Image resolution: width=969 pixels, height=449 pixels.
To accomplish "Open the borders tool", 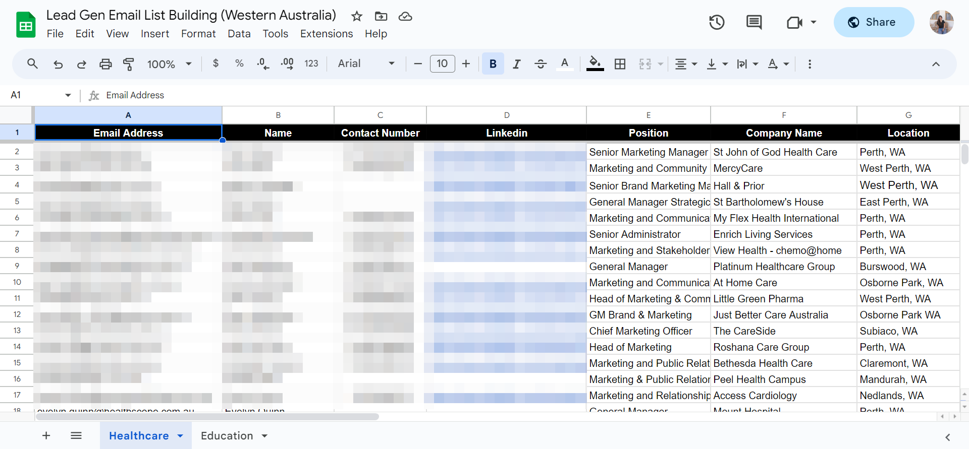I will tap(620, 64).
